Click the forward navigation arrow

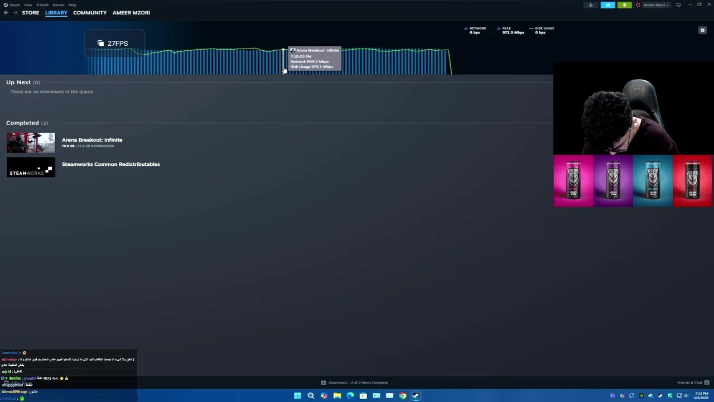(x=15, y=12)
